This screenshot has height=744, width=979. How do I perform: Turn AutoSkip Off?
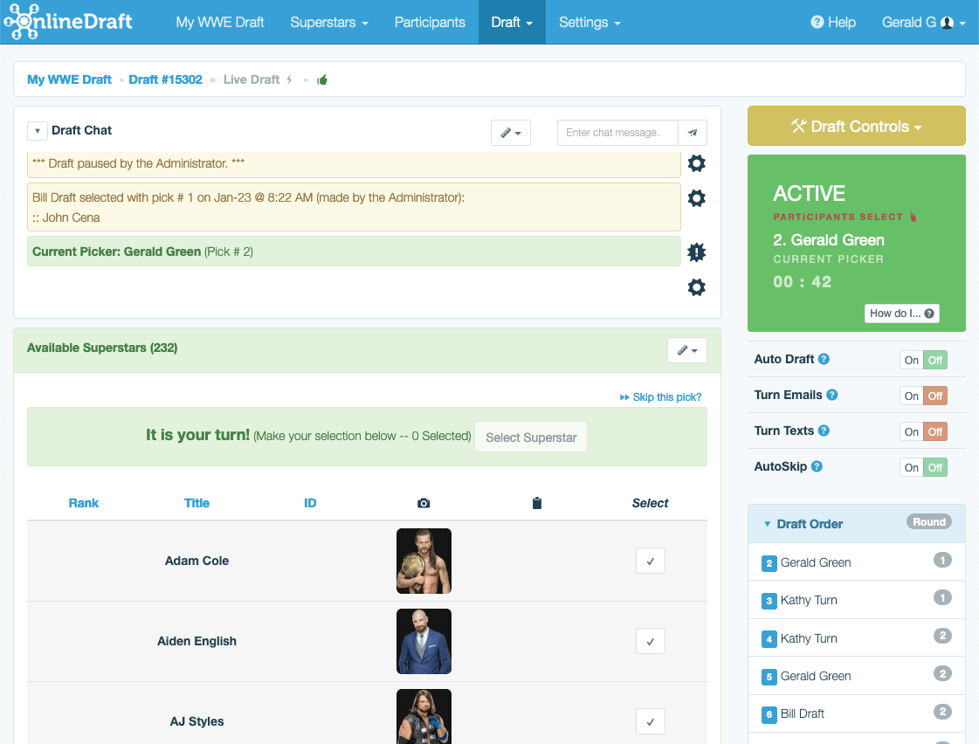tap(935, 467)
